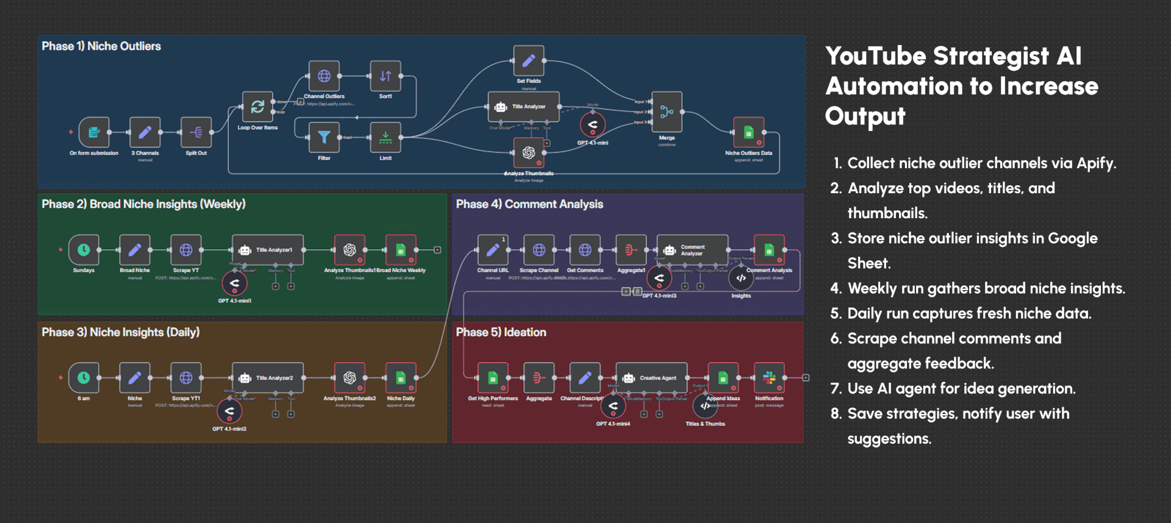1171x523 pixels.
Task: Click 'Daily run captures fresh niche data.' text
Action: [969, 313]
